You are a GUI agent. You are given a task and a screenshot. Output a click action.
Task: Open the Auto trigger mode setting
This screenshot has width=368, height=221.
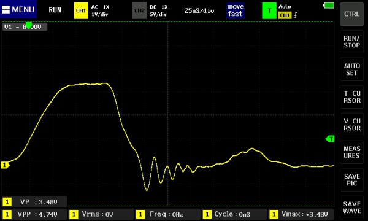click(x=285, y=7)
